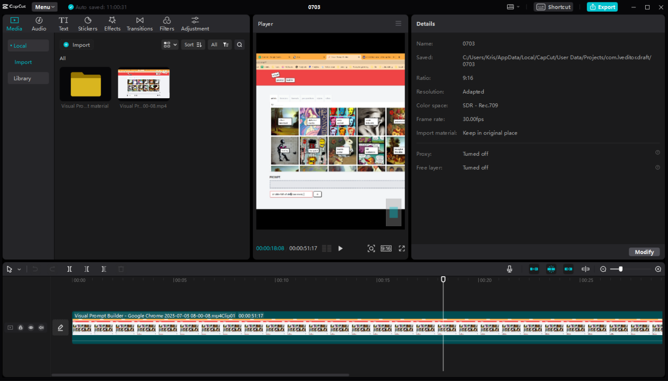Toggle the preview quality bars icon
The height and width of the screenshot is (381, 668).
click(x=327, y=248)
